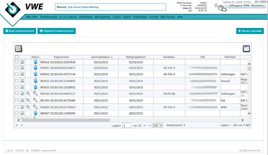Viewport: 268px width, 155px height.
Task: Click blue book status icon of 995416
Action: tap(35, 62)
